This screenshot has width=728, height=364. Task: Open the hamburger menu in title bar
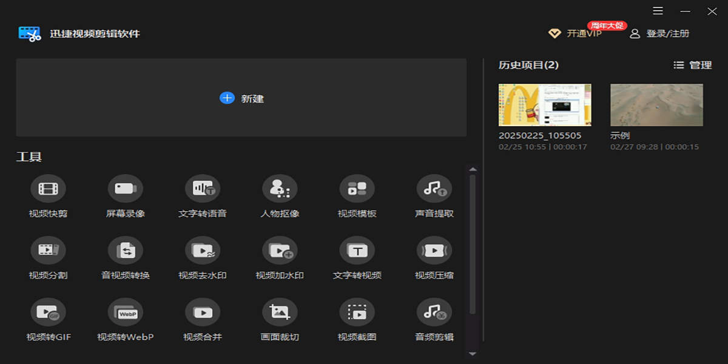tap(658, 11)
